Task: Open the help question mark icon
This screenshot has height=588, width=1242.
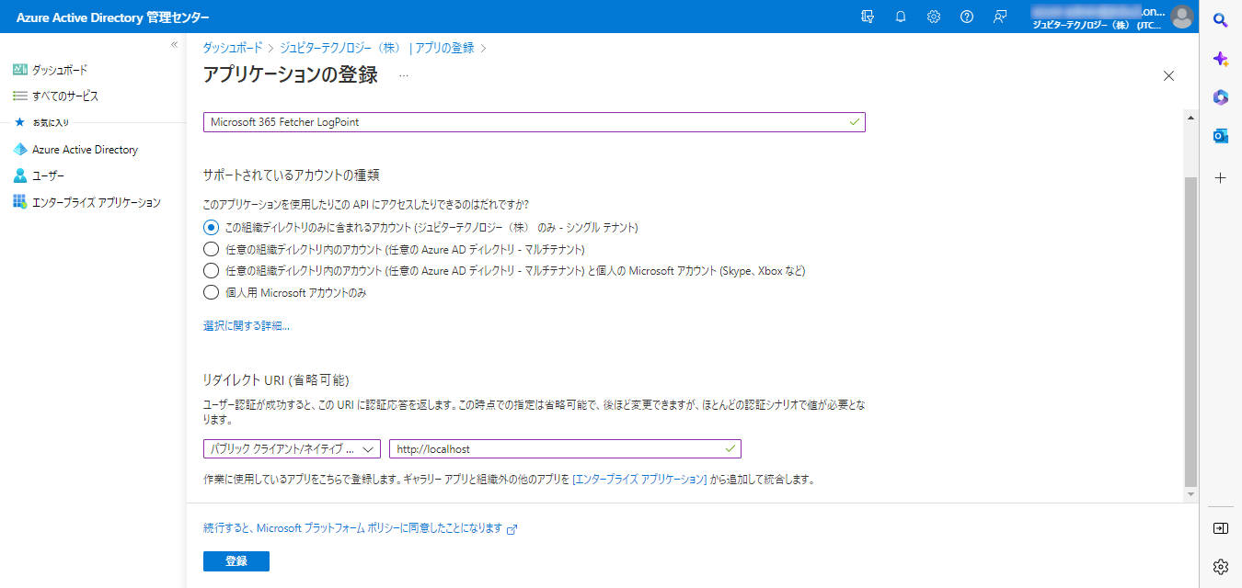Action: [967, 17]
